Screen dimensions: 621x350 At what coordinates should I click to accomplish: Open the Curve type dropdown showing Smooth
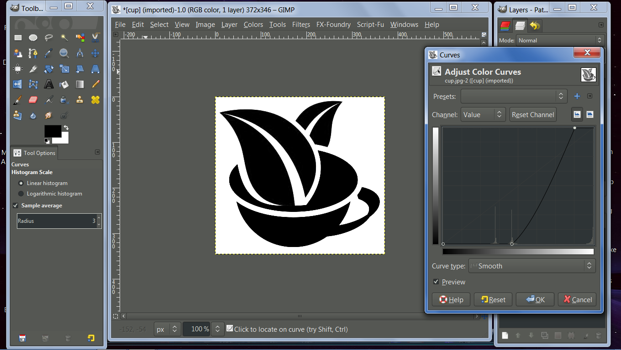[x=531, y=266]
